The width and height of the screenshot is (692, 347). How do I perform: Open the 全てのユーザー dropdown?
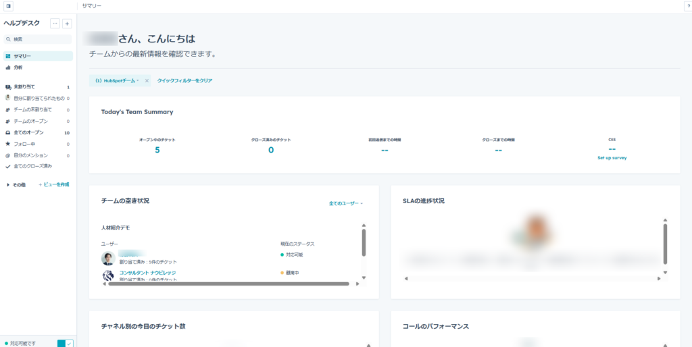coord(346,203)
